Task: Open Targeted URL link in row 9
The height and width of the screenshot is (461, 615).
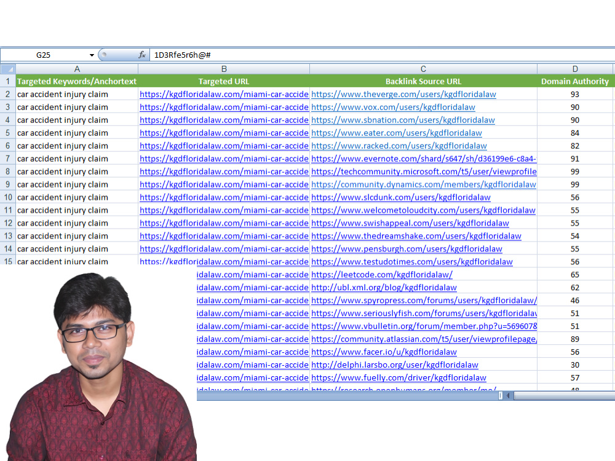Action: click(224, 184)
